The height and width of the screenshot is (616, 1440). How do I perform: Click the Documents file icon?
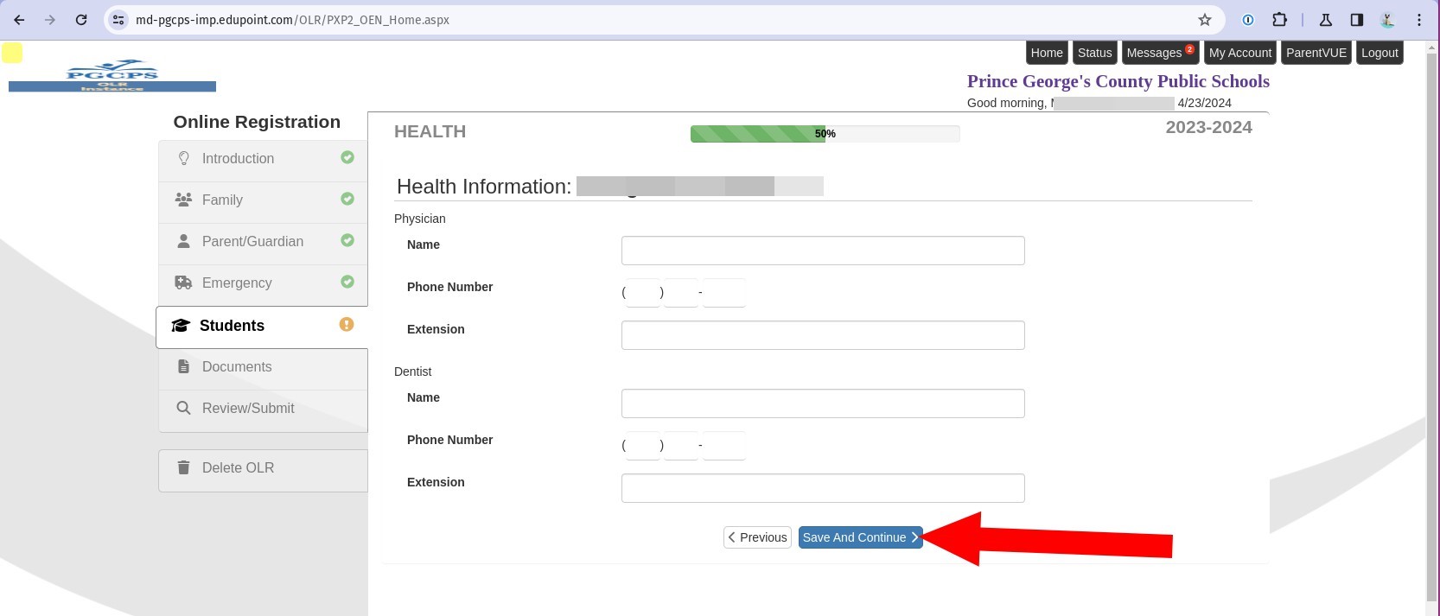(x=183, y=366)
